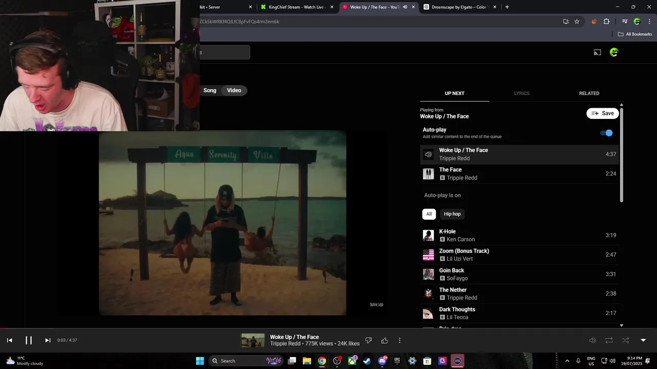Click The Face album thumbnail
This screenshot has width=657, height=369.
click(x=428, y=174)
